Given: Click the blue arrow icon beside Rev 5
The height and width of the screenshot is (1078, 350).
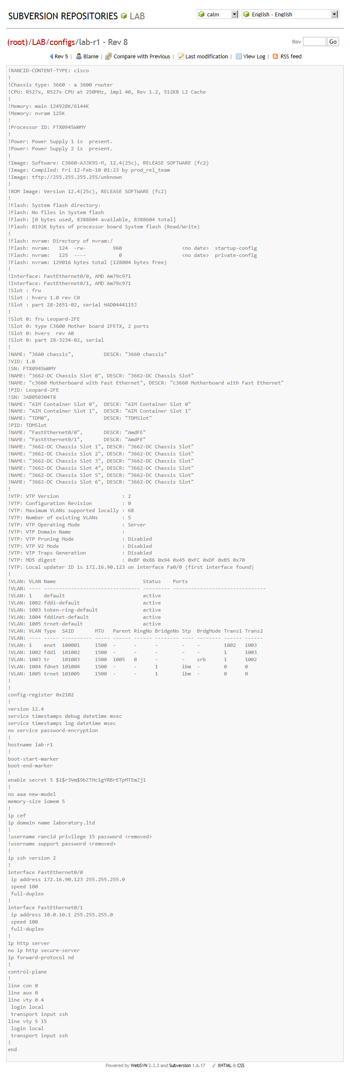Looking at the screenshot, I should point(52,56).
